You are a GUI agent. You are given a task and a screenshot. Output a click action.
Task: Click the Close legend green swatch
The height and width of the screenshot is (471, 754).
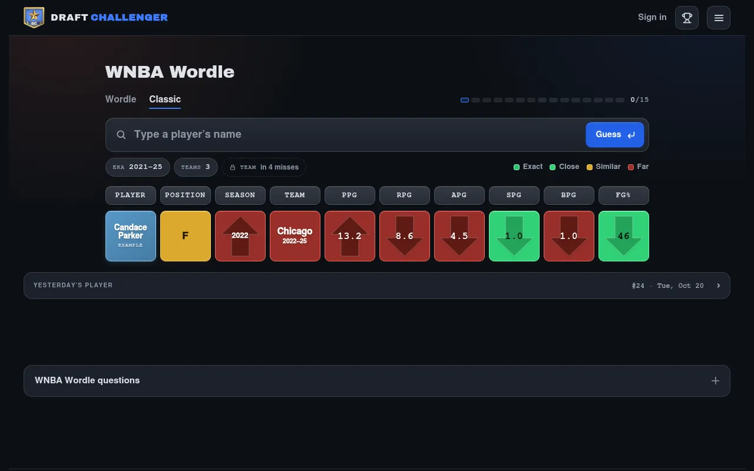click(x=553, y=167)
